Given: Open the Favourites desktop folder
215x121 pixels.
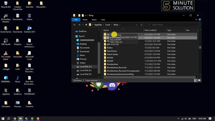Looking at the screenshot, I should point(17,54).
